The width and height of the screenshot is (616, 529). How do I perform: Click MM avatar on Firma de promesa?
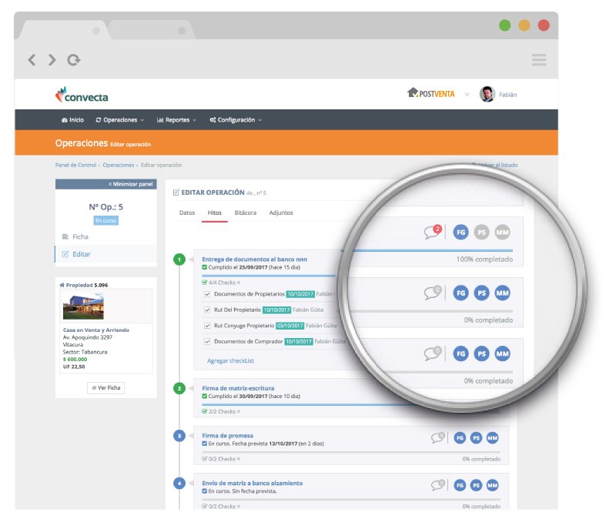click(492, 438)
